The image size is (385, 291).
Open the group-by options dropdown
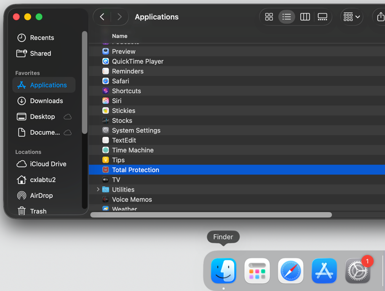tap(352, 17)
